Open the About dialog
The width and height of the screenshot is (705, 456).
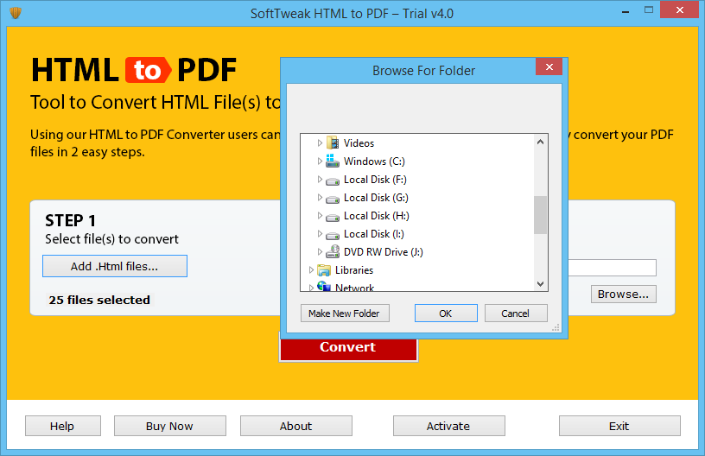[x=295, y=426]
